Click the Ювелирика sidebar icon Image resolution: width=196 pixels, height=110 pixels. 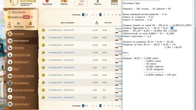pos(10,48)
